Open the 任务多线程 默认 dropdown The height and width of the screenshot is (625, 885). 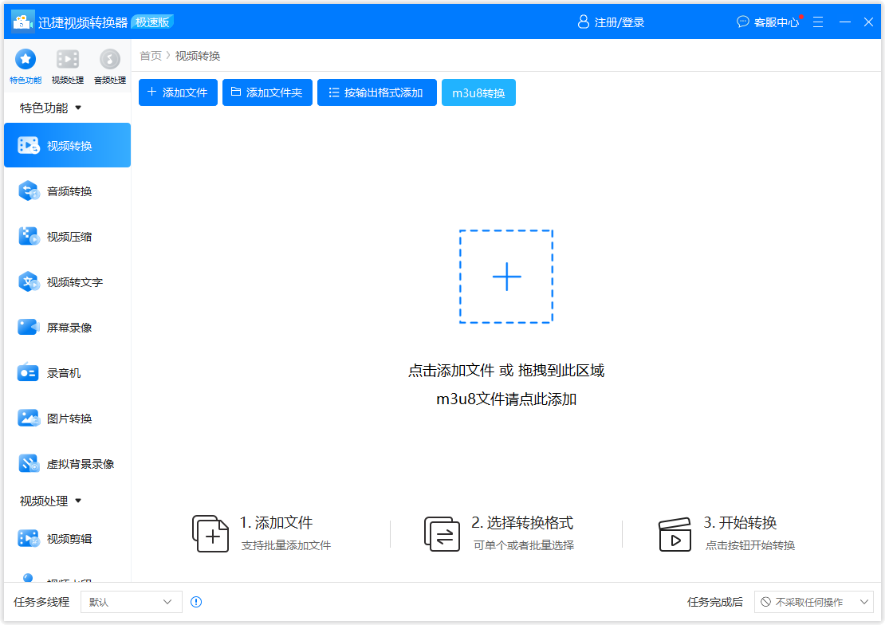click(131, 602)
